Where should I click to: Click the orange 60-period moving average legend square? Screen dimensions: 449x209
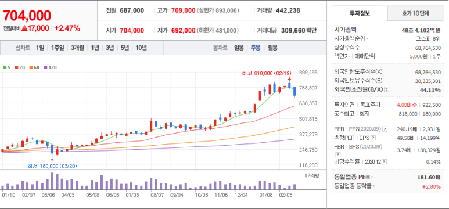coord(31,67)
